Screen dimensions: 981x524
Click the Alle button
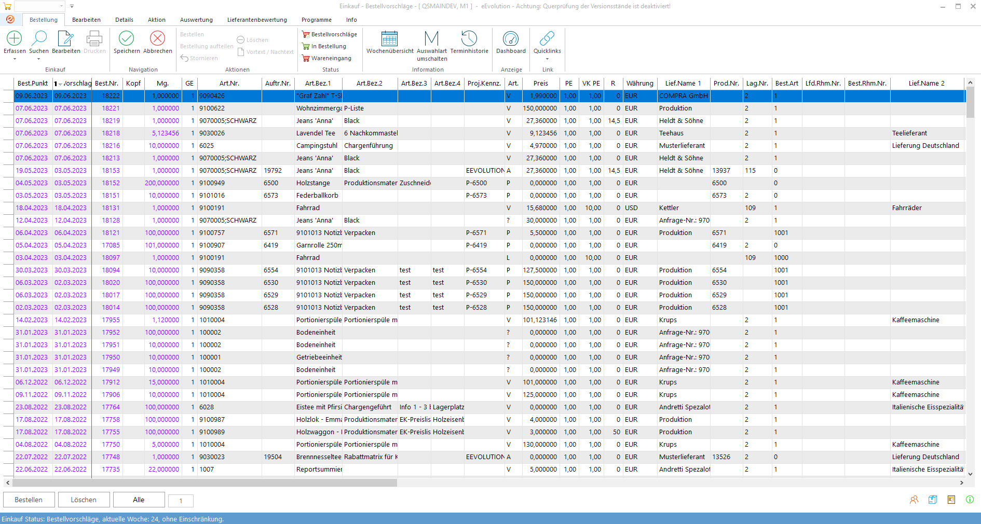[139, 500]
